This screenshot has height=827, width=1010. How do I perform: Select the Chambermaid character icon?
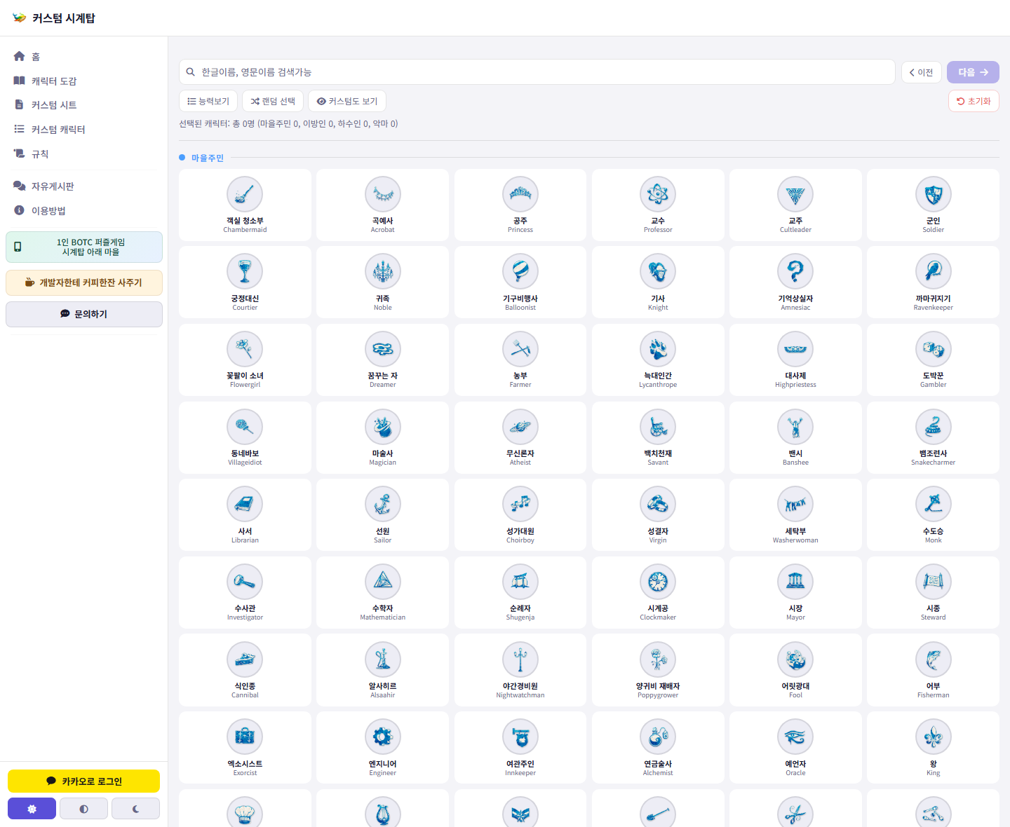tap(245, 194)
